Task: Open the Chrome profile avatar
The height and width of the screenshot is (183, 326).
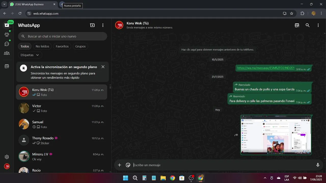Action: tap(314, 13)
